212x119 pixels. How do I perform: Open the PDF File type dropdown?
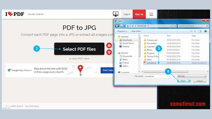[192, 76]
